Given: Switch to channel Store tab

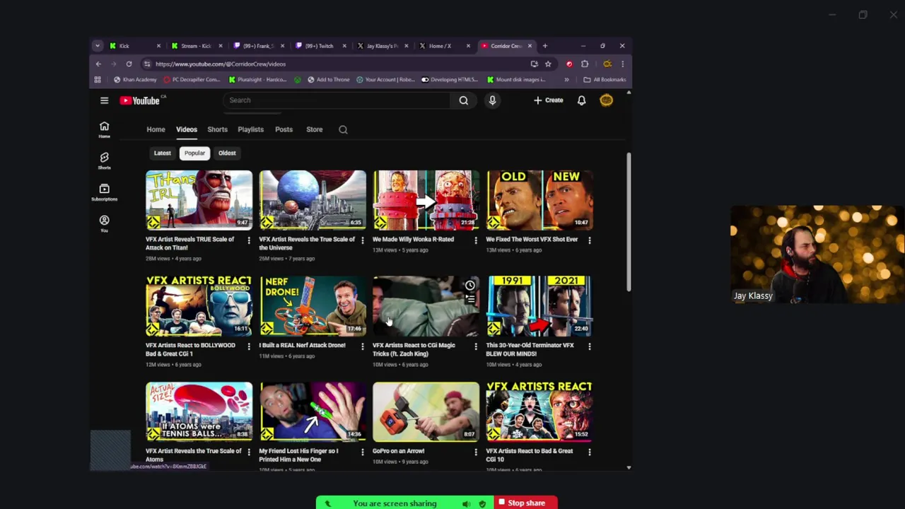Looking at the screenshot, I should coord(314,129).
